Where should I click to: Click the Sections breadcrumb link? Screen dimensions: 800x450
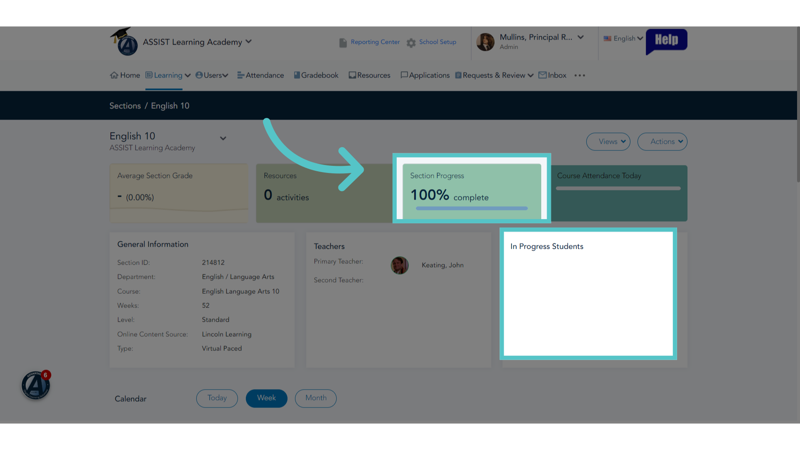pos(125,106)
